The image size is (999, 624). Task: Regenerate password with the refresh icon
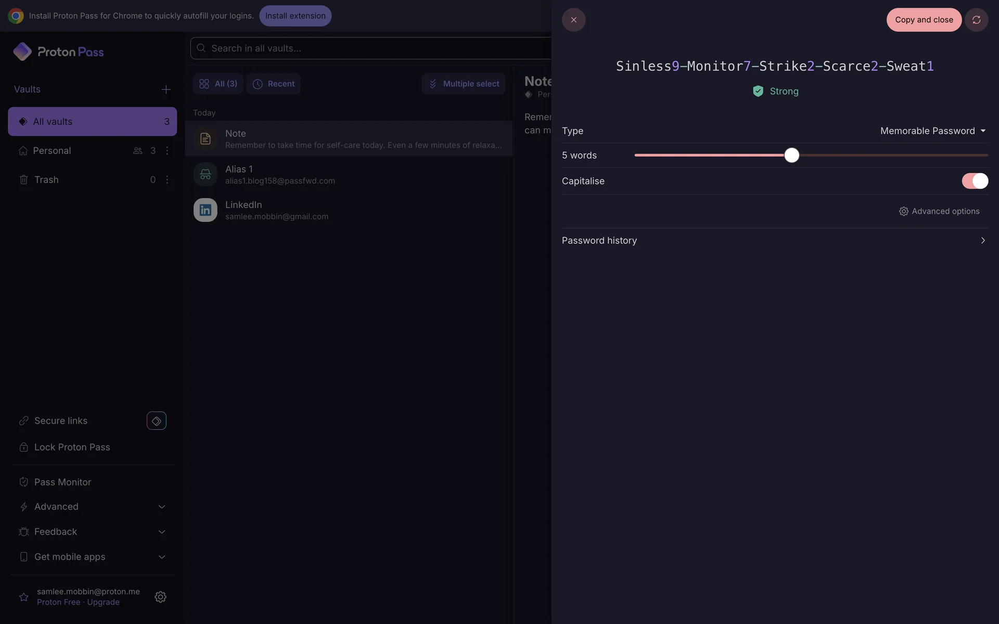(976, 20)
